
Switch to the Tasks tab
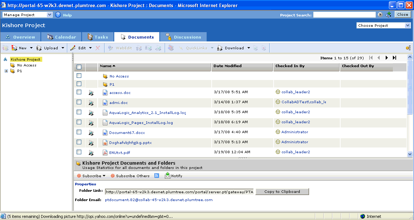pyautogui.click(x=98, y=37)
